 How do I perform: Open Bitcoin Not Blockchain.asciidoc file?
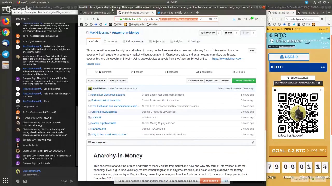(108, 95)
